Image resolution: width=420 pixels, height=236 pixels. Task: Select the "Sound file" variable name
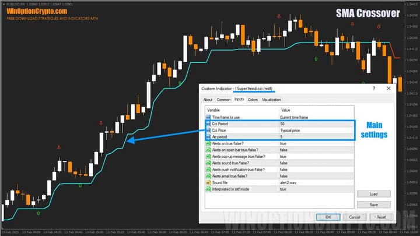(x=220, y=182)
